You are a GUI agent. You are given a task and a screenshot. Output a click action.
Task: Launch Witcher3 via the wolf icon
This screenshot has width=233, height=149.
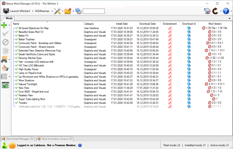coord(6,11)
